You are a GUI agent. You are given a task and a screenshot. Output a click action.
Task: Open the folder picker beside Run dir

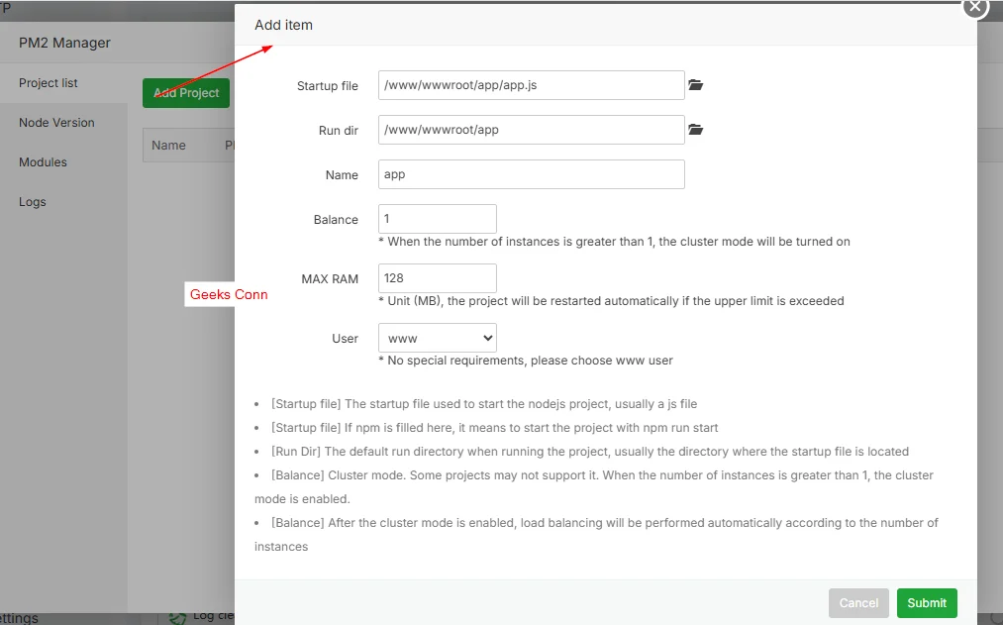pyautogui.click(x=696, y=129)
